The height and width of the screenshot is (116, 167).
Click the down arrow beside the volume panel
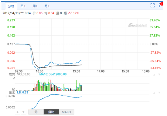[x=159, y=75]
